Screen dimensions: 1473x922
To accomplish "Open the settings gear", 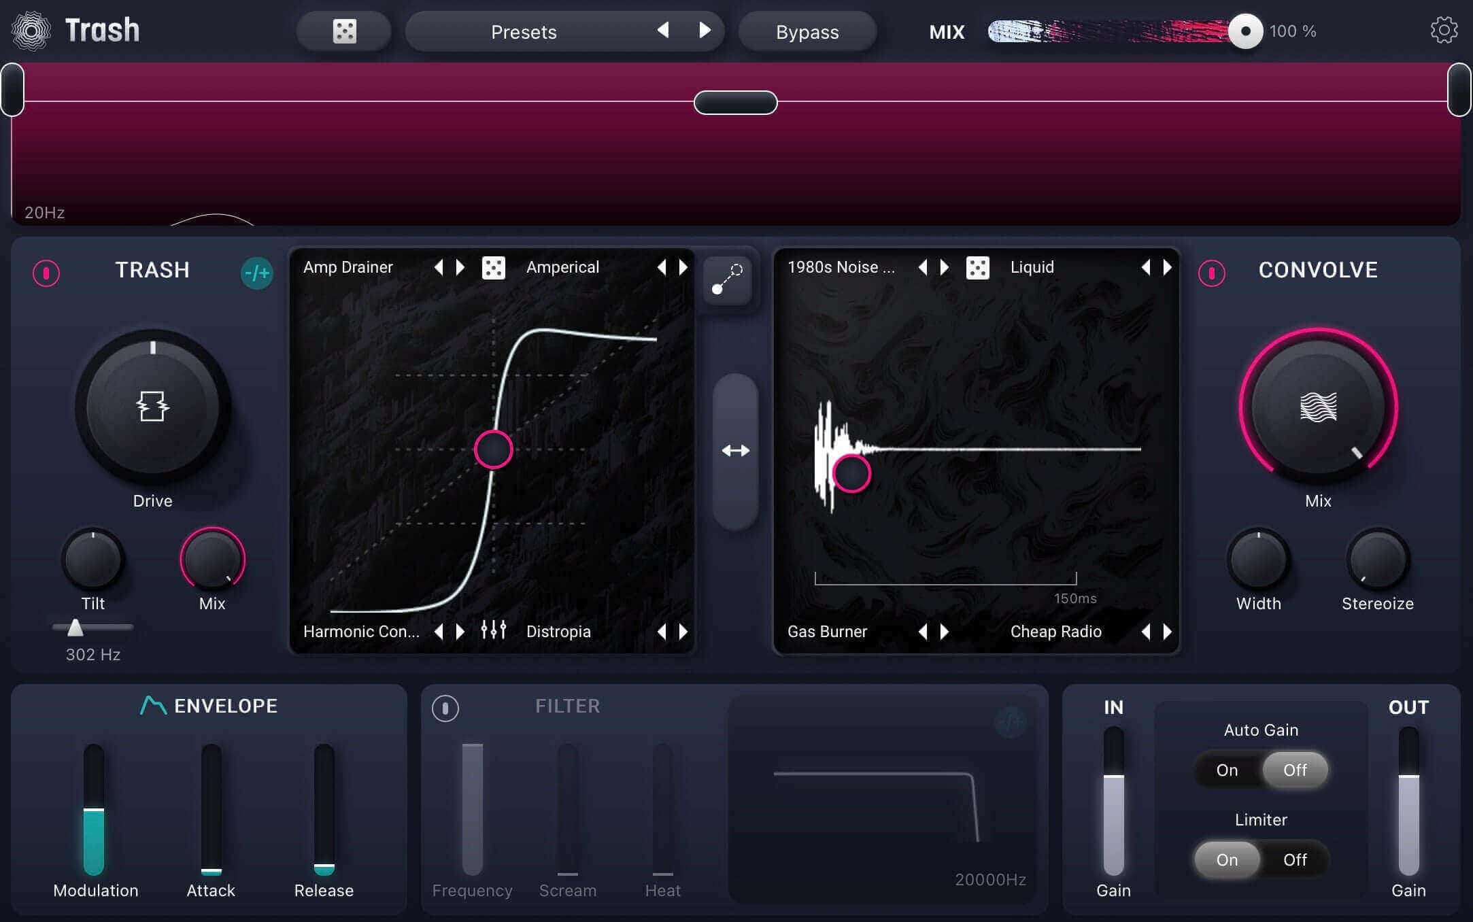I will (x=1443, y=31).
